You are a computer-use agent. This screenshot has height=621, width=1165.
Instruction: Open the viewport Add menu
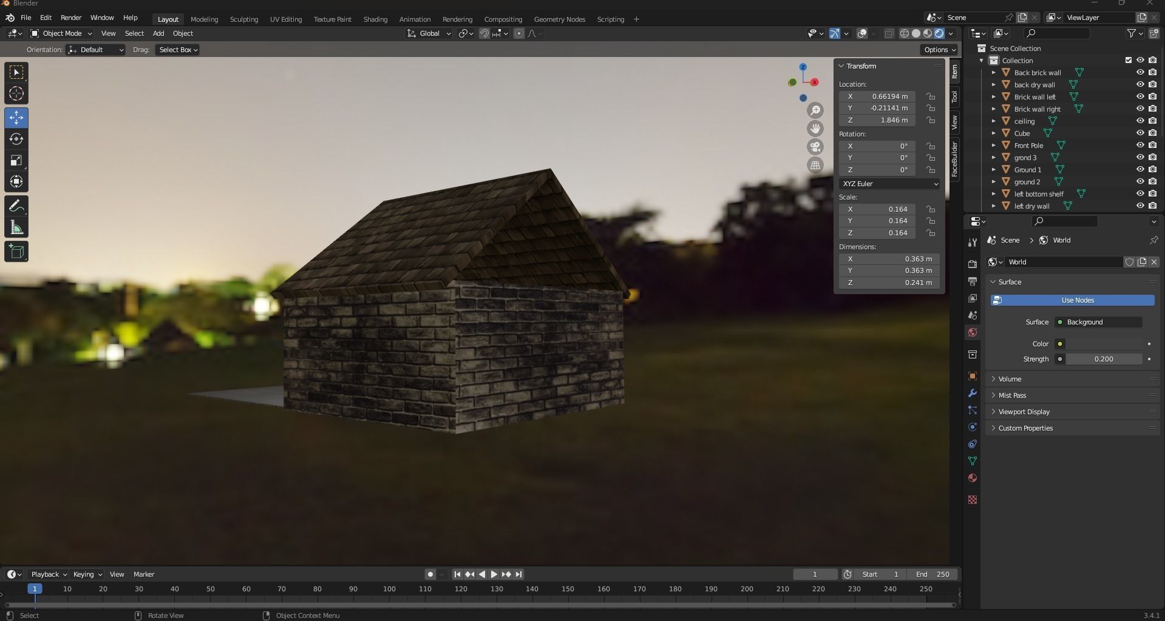(x=158, y=33)
